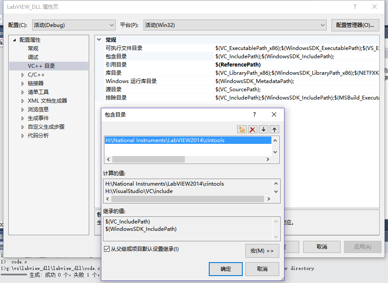Screen dimensions: 388x283
Task: Open 配置管理器(O)... button
Action: [x=355, y=25]
